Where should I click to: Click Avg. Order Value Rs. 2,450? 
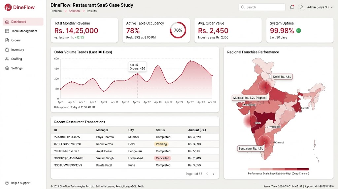click(x=213, y=31)
